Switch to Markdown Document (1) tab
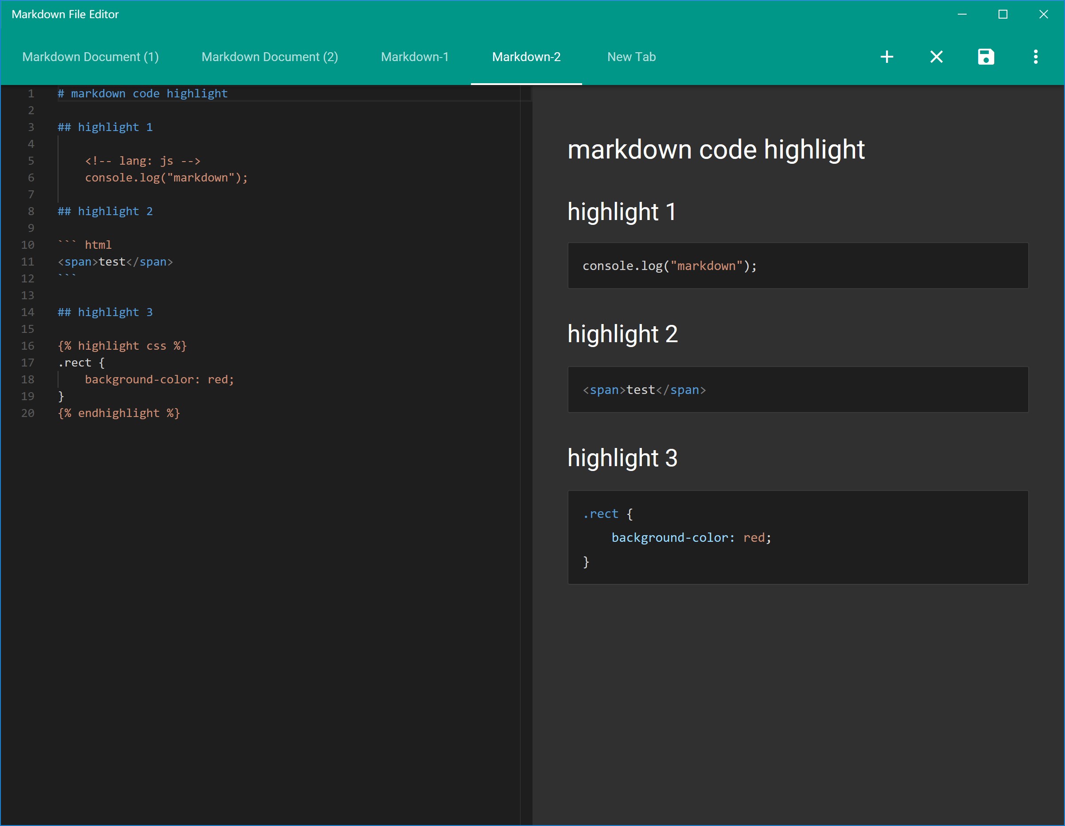 (x=90, y=57)
